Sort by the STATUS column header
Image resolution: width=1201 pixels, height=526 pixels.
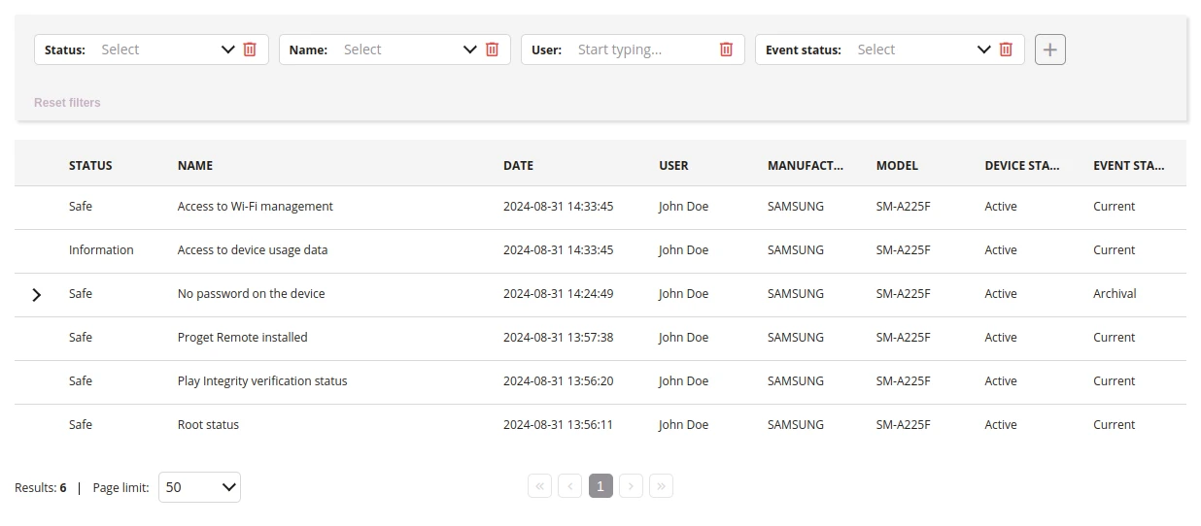point(90,166)
